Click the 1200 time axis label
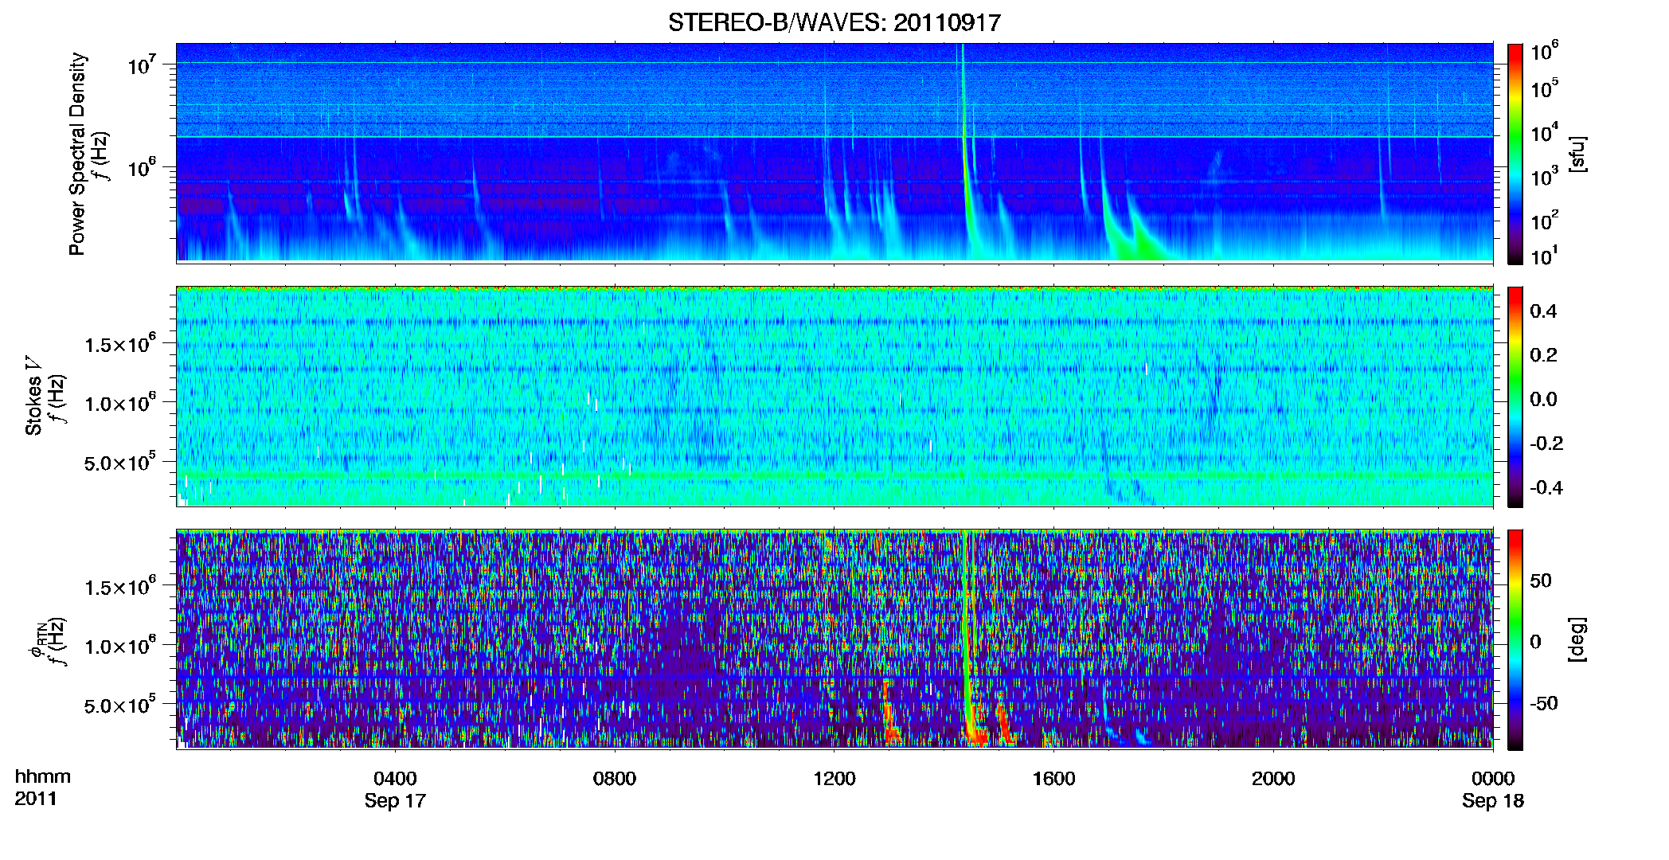Viewport: 1669px width, 860px height. [834, 778]
